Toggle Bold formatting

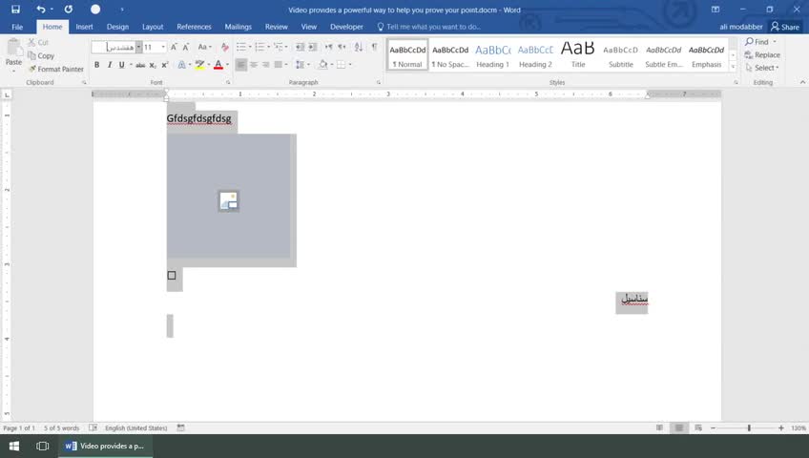(96, 65)
